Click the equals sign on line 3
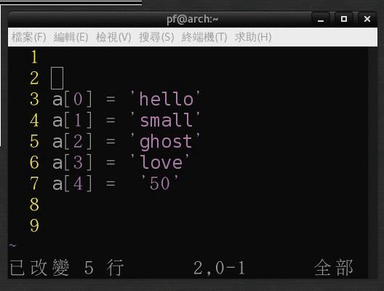384x291 pixels. point(111,99)
